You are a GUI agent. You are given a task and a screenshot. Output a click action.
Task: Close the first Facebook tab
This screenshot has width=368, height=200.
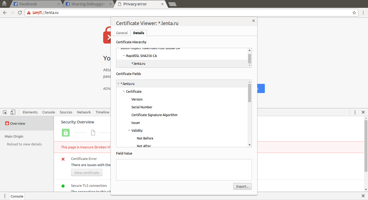(x=58, y=4)
